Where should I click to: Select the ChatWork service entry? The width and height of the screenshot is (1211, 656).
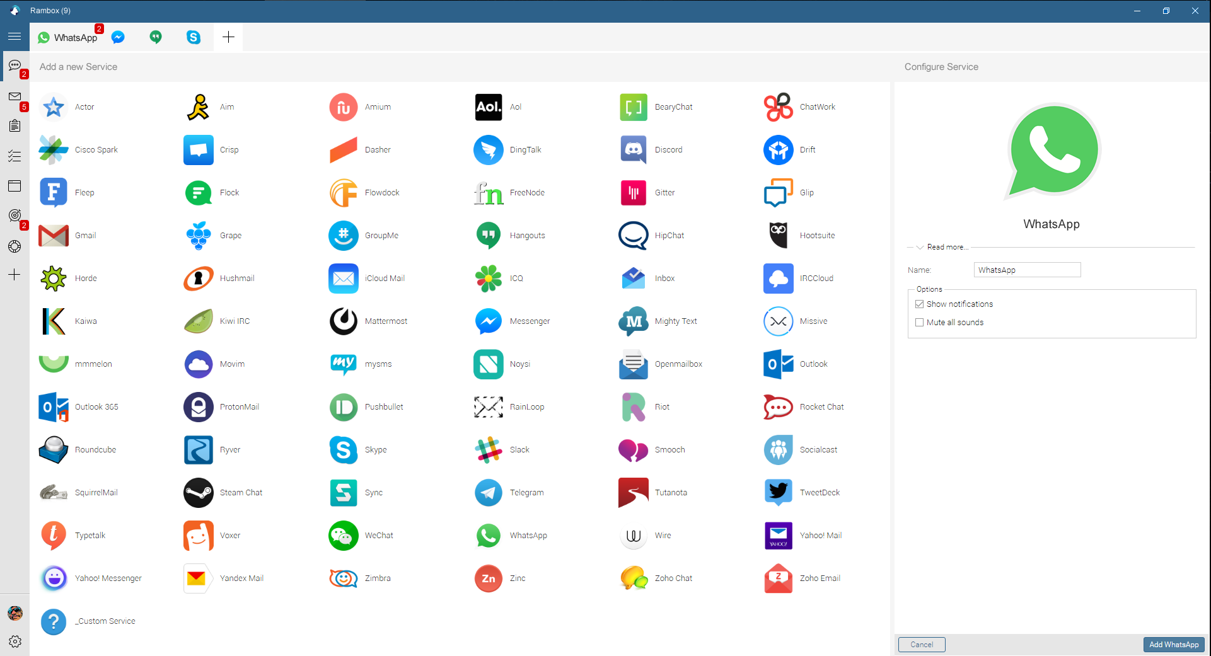(800, 107)
